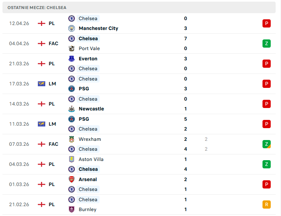
Task: Click the red P badge for Manchester City match
Action: (x=267, y=23)
